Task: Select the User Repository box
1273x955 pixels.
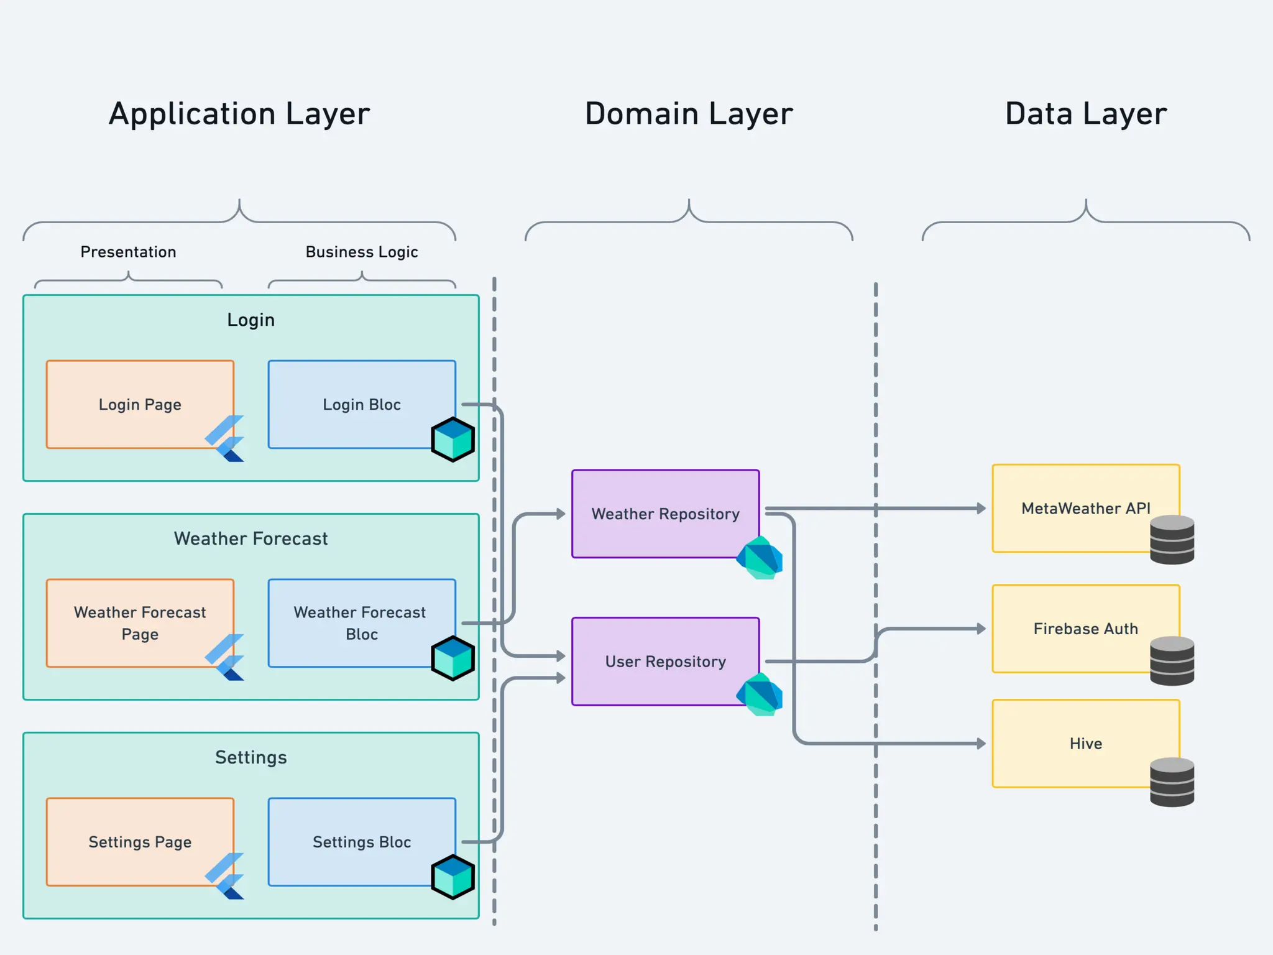Action: (665, 661)
